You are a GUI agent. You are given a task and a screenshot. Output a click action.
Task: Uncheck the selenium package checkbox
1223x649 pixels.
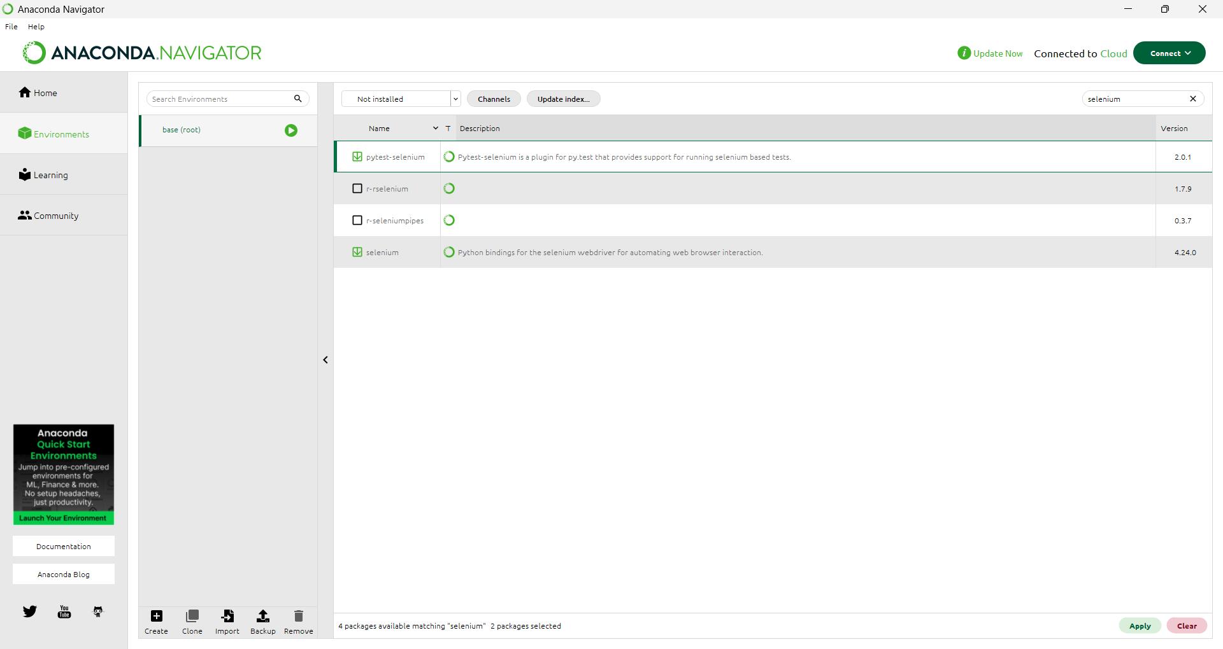pos(357,252)
